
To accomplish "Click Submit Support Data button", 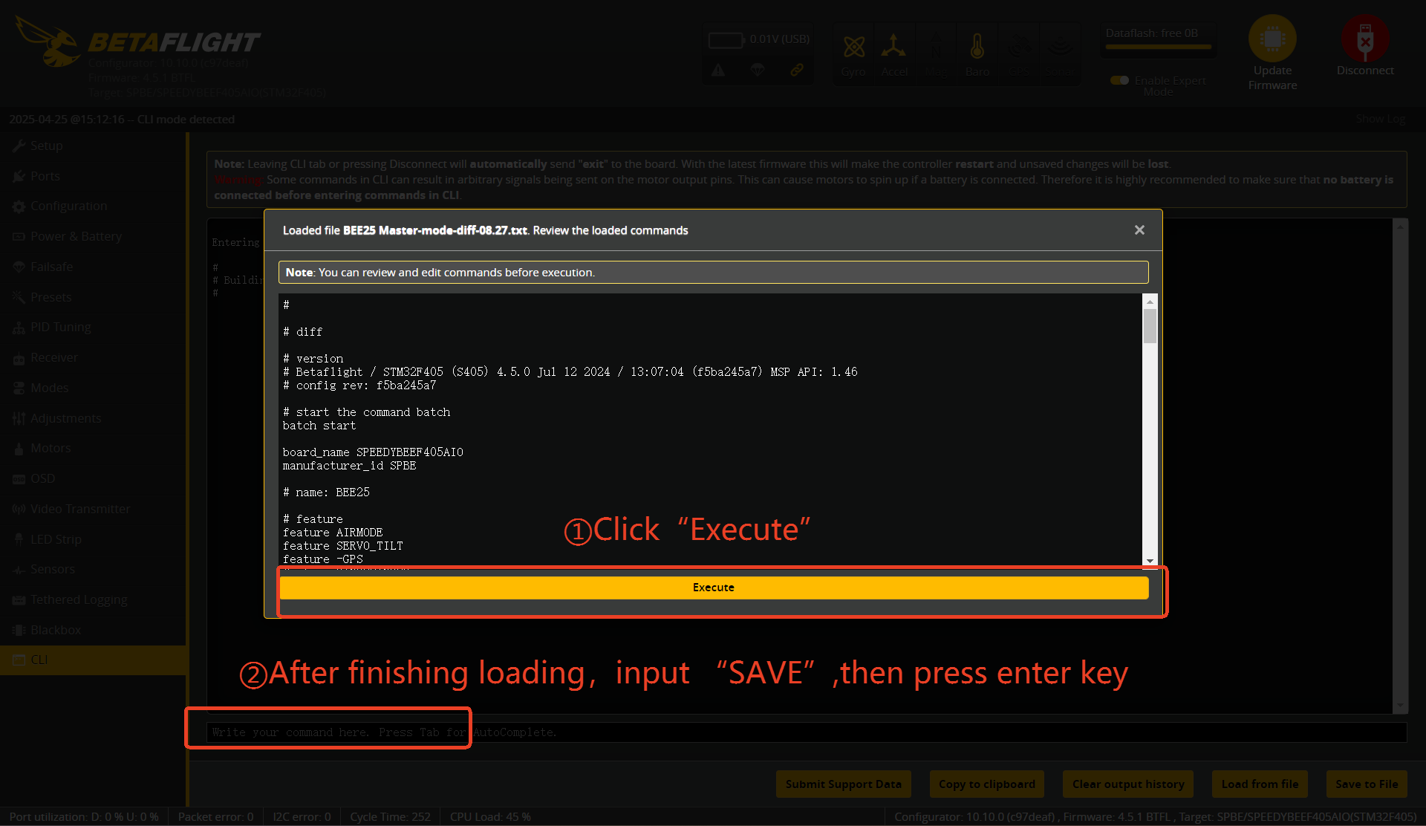I will point(843,784).
